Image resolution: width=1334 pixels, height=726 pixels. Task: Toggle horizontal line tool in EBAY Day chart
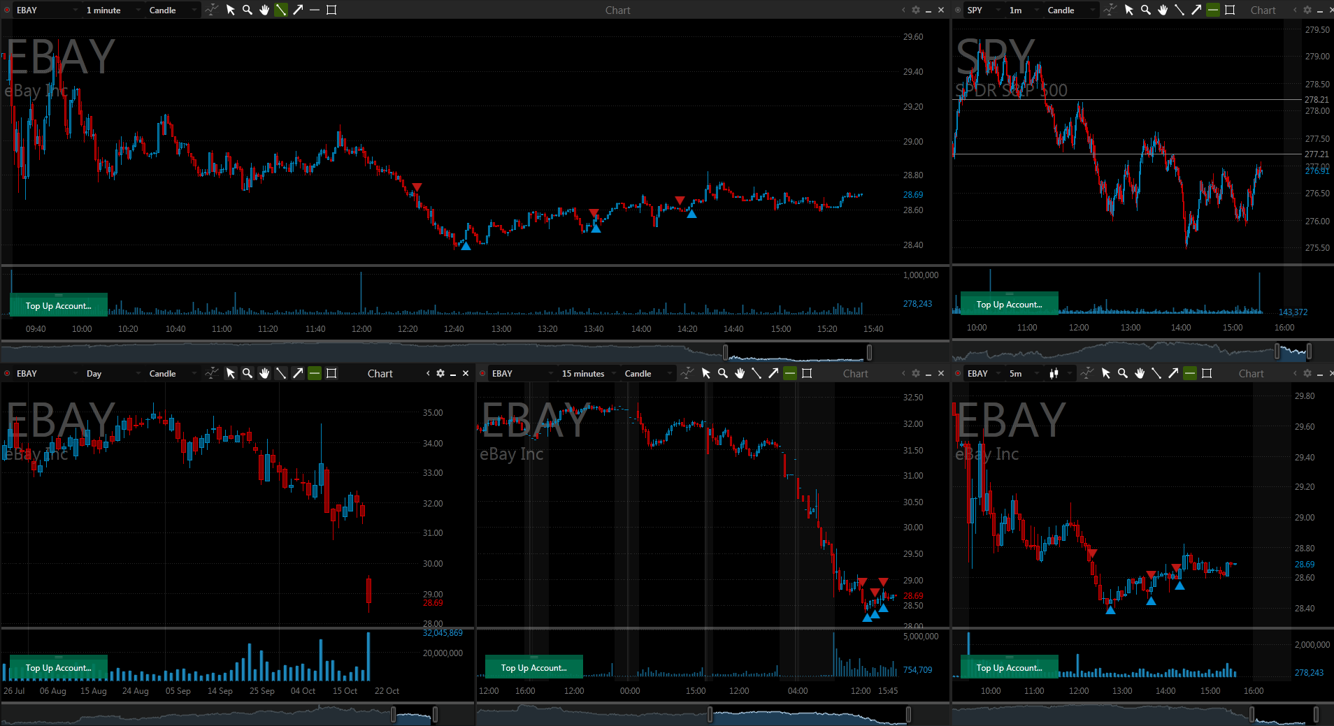point(315,373)
